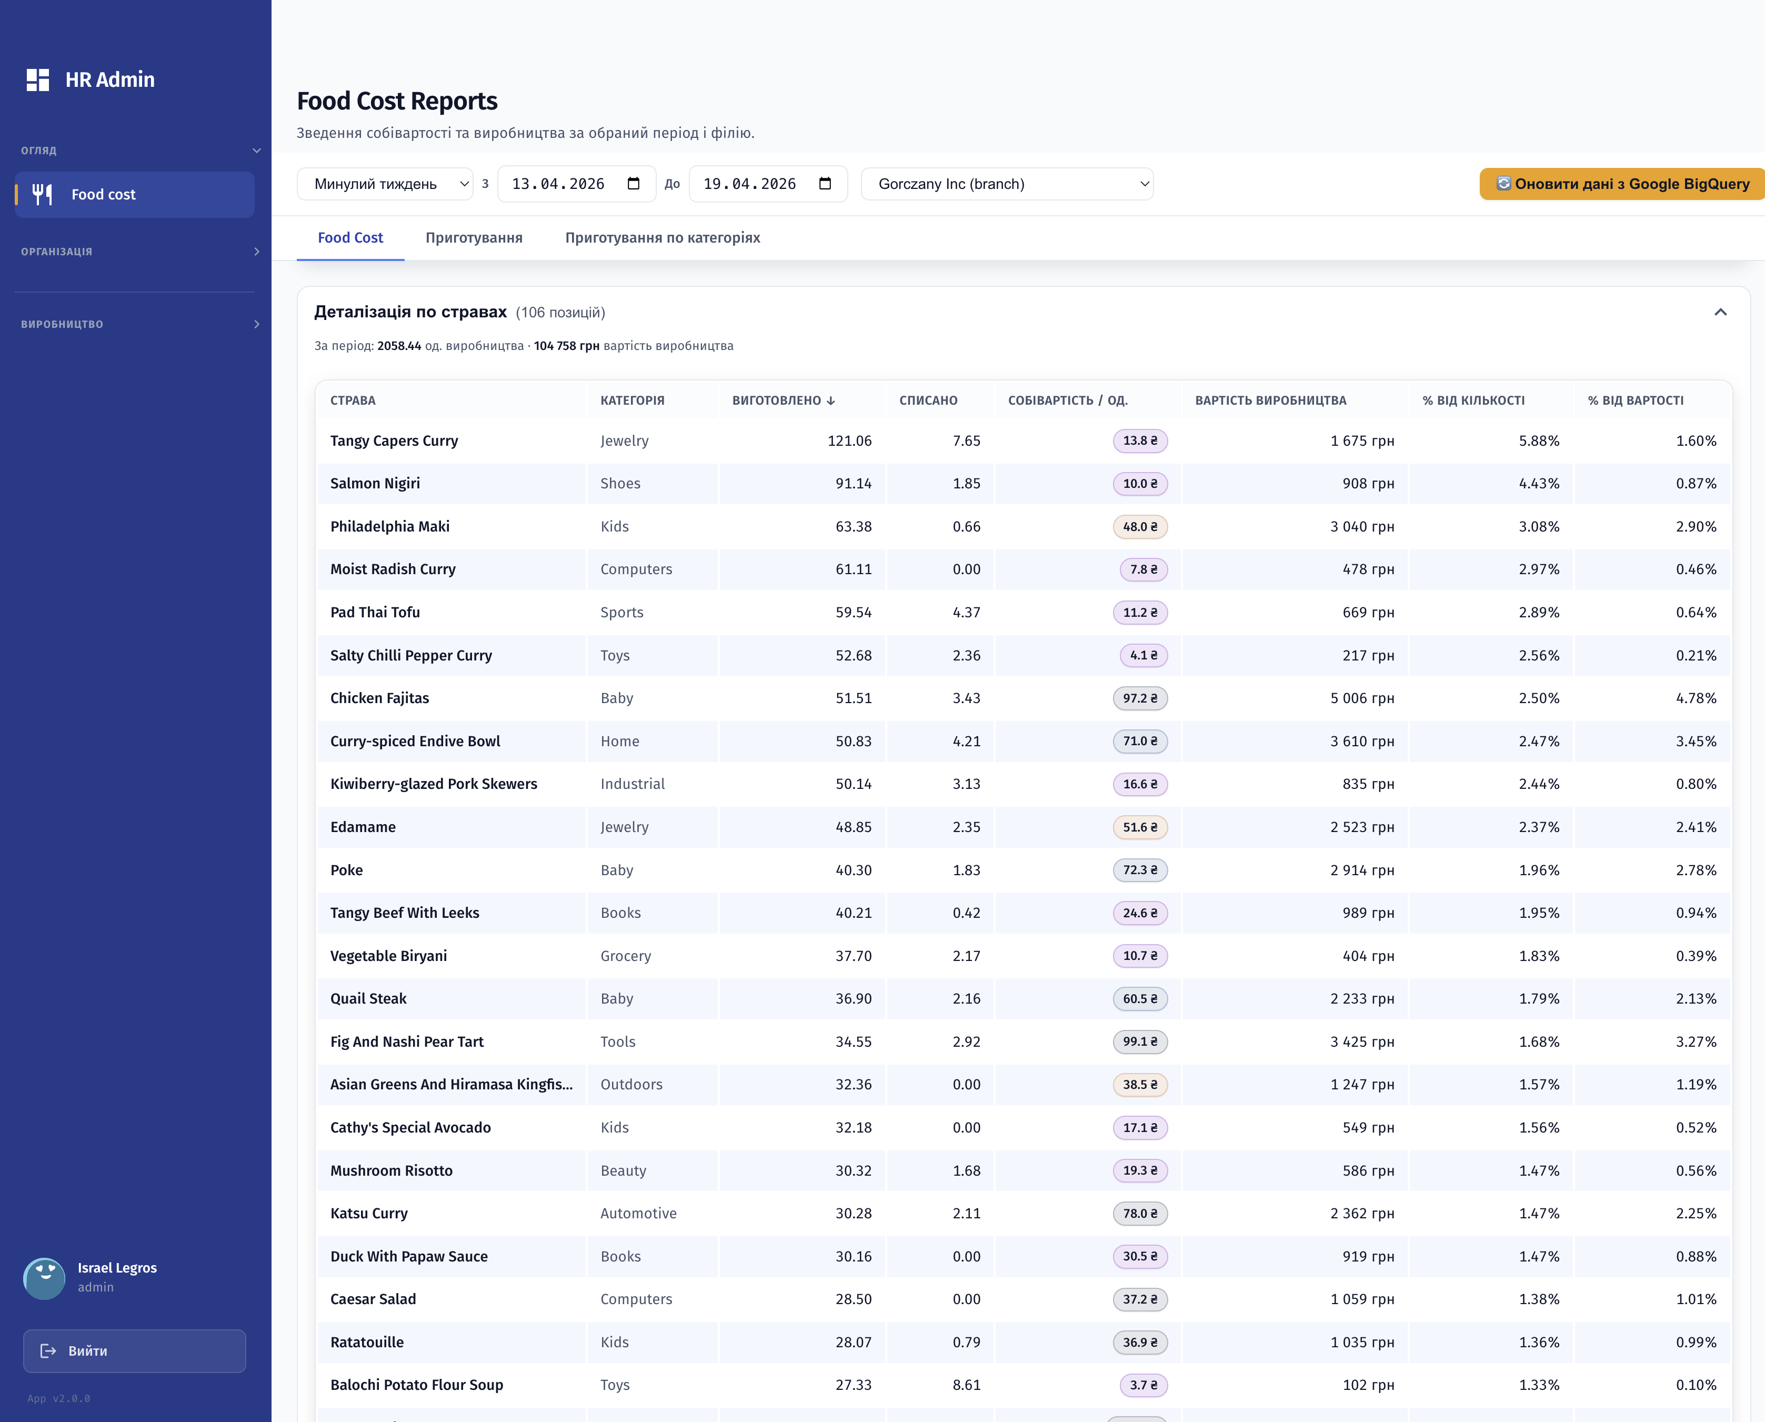Click the Quail Steak dish name

pos(368,998)
